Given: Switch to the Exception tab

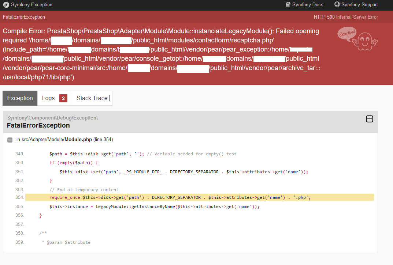Looking at the screenshot, I should coord(20,98).
